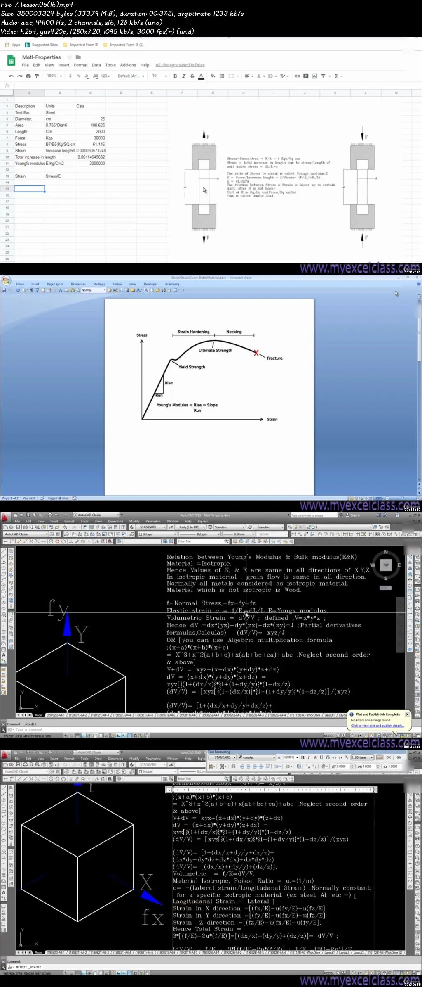Open the font size 10 dropdown in Sheets
The width and height of the screenshot is (422, 987).
tap(159, 76)
